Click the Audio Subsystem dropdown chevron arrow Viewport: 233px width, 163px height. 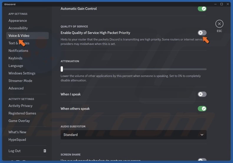click(202, 135)
